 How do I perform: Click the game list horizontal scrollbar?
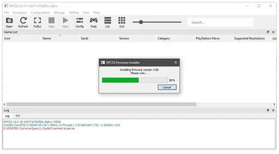pyautogui.click(x=101, y=104)
